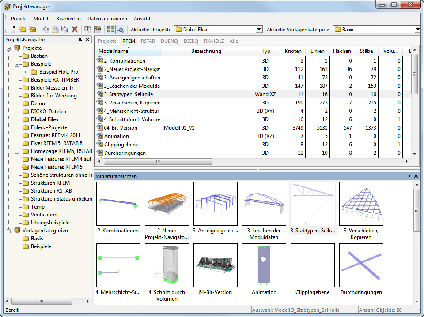Click the new project folder icon
This screenshot has height=317, width=424.
coord(22,30)
